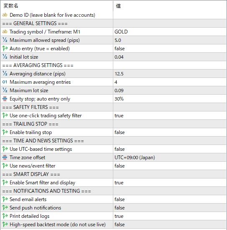Click the Maximum allowed spread (pips) label
Viewport: 227px width, 230px height.
(x=45, y=40)
